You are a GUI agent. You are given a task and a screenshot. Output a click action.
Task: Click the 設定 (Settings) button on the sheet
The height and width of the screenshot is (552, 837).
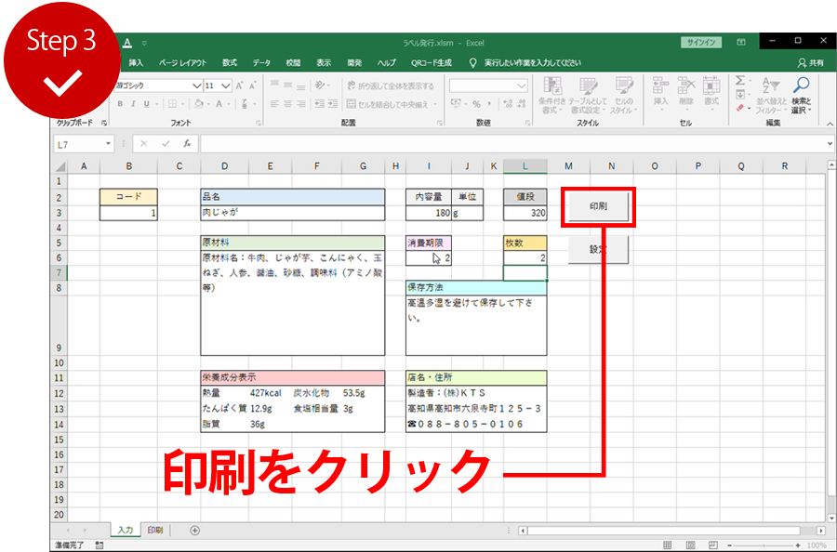pyautogui.click(x=598, y=249)
